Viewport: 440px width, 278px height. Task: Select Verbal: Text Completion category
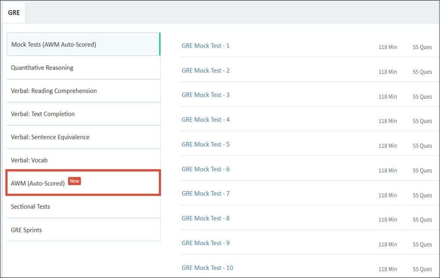click(x=43, y=114)
